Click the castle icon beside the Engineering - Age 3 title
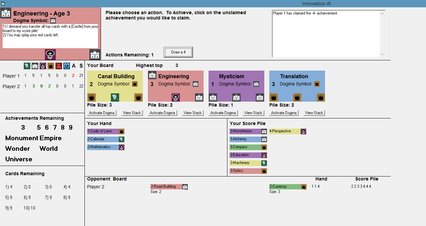The height and width of the screenshot is (226, 426). (x=6, y=13)
